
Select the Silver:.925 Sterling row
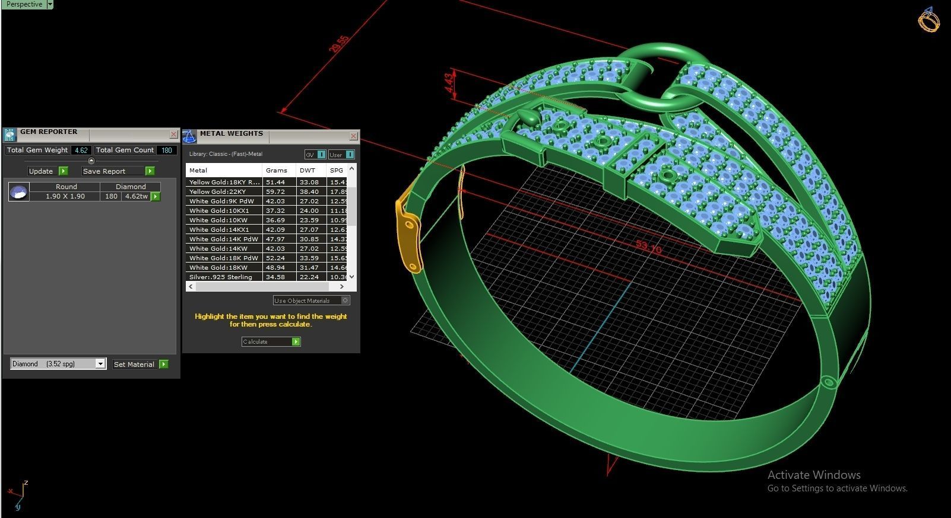[267, 277]
